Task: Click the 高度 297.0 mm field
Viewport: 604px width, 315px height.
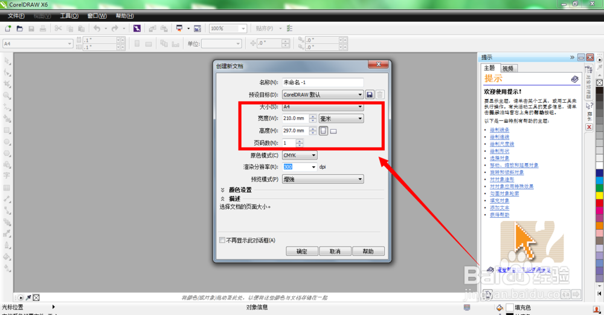Action: [295, 131]
